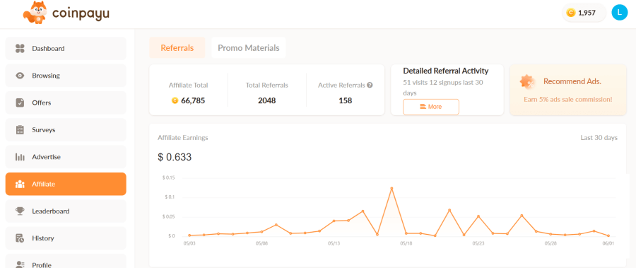Open the Recommend Ads banner

point(568,90)
